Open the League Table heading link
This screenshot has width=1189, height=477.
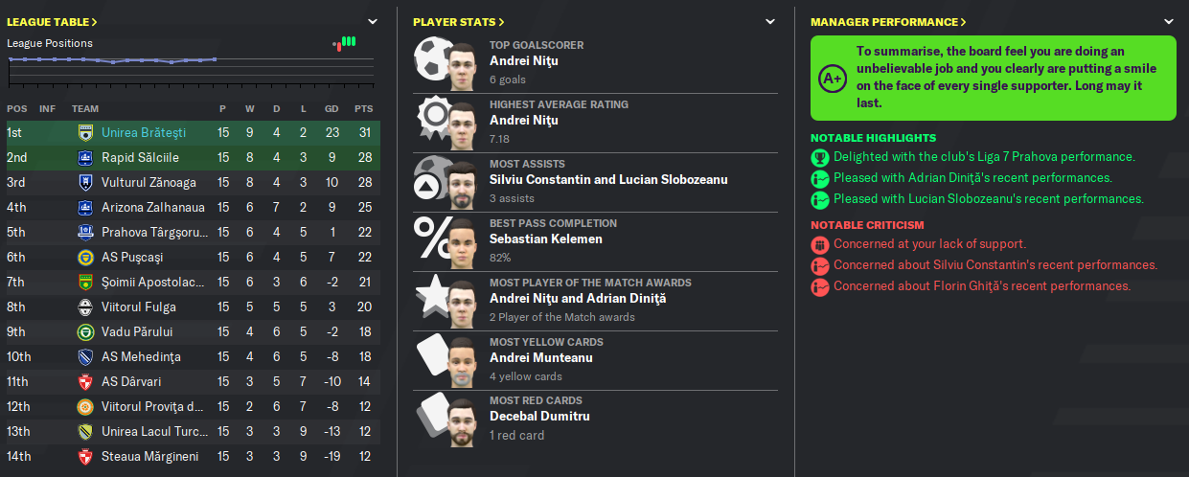point(52,21)
